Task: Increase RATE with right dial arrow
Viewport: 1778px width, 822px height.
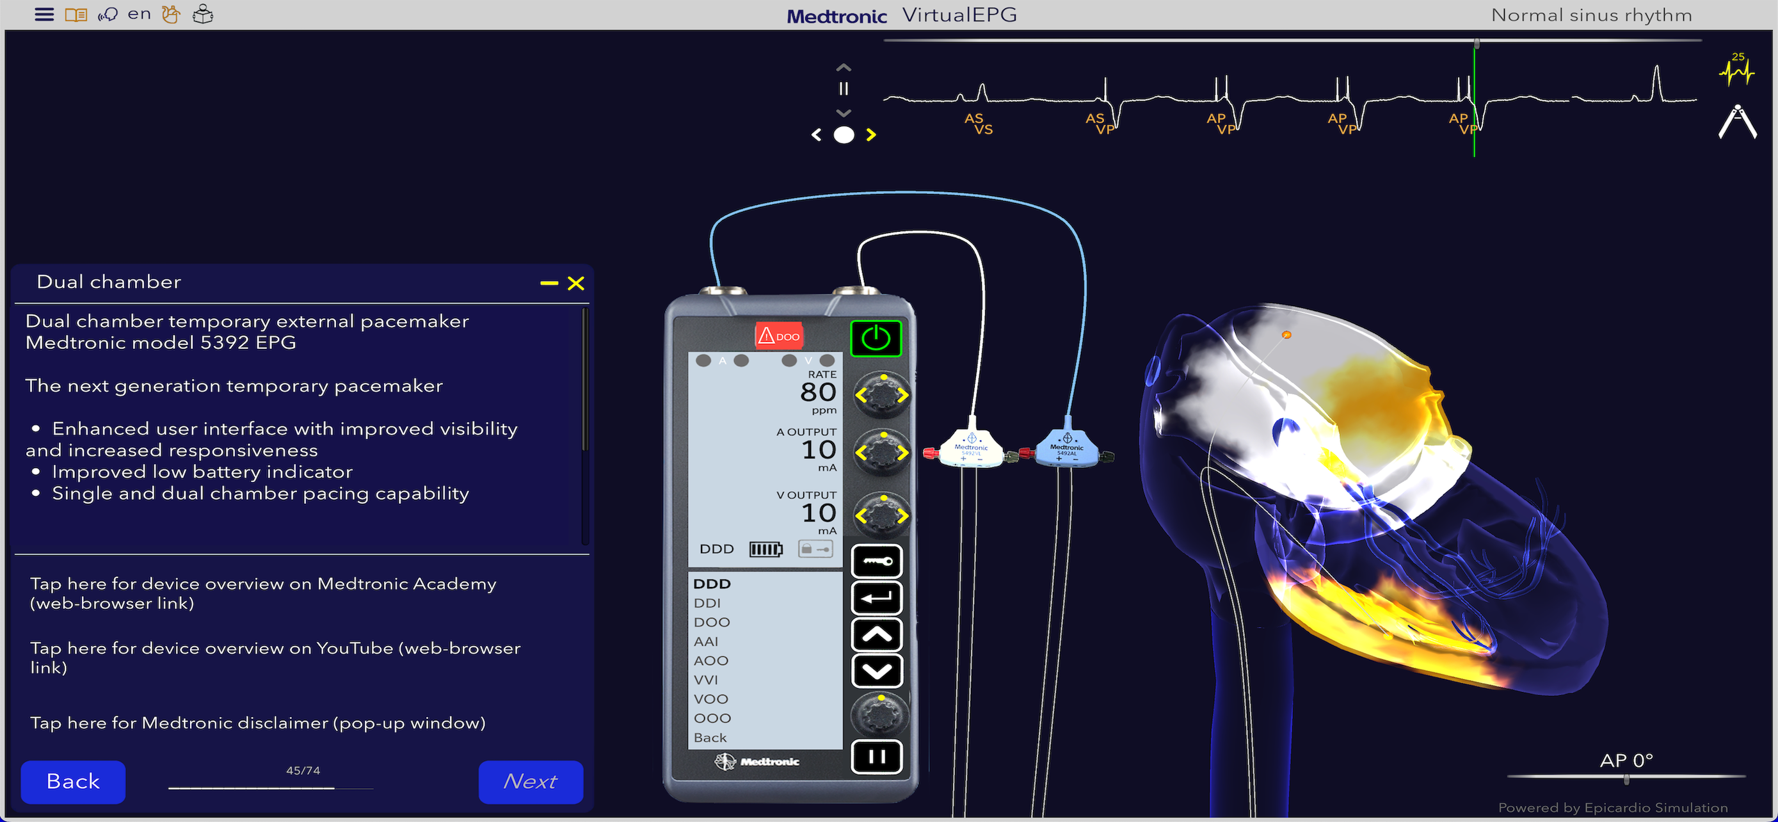Action: [903, 396]
